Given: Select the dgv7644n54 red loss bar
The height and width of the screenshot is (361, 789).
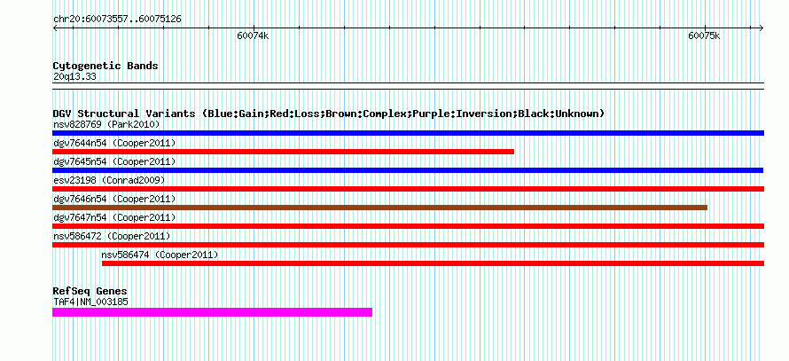Looking at the screenshot, I should point(284,152).
